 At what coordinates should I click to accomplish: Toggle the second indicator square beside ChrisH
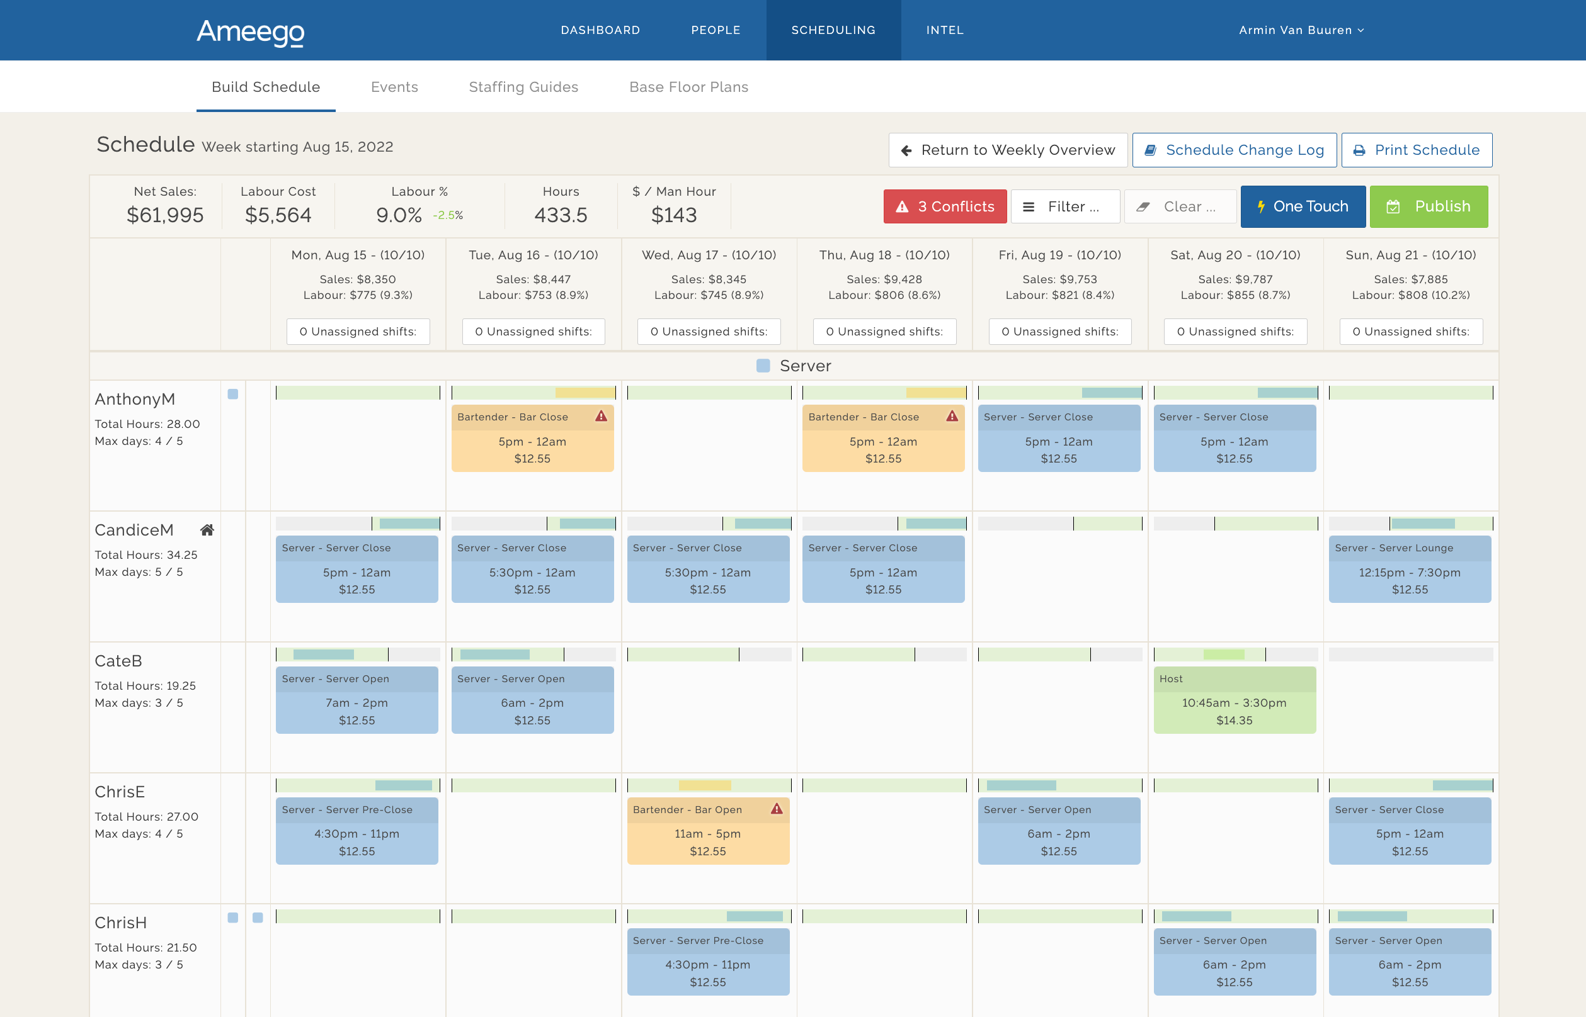point(256,918)
